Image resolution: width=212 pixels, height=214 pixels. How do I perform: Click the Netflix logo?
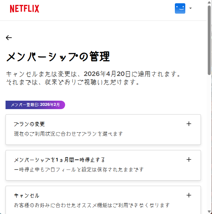pyautogui.click(x=24, y=9)
